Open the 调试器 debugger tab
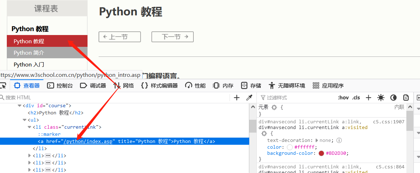420x173 pixels. (93, 86)
